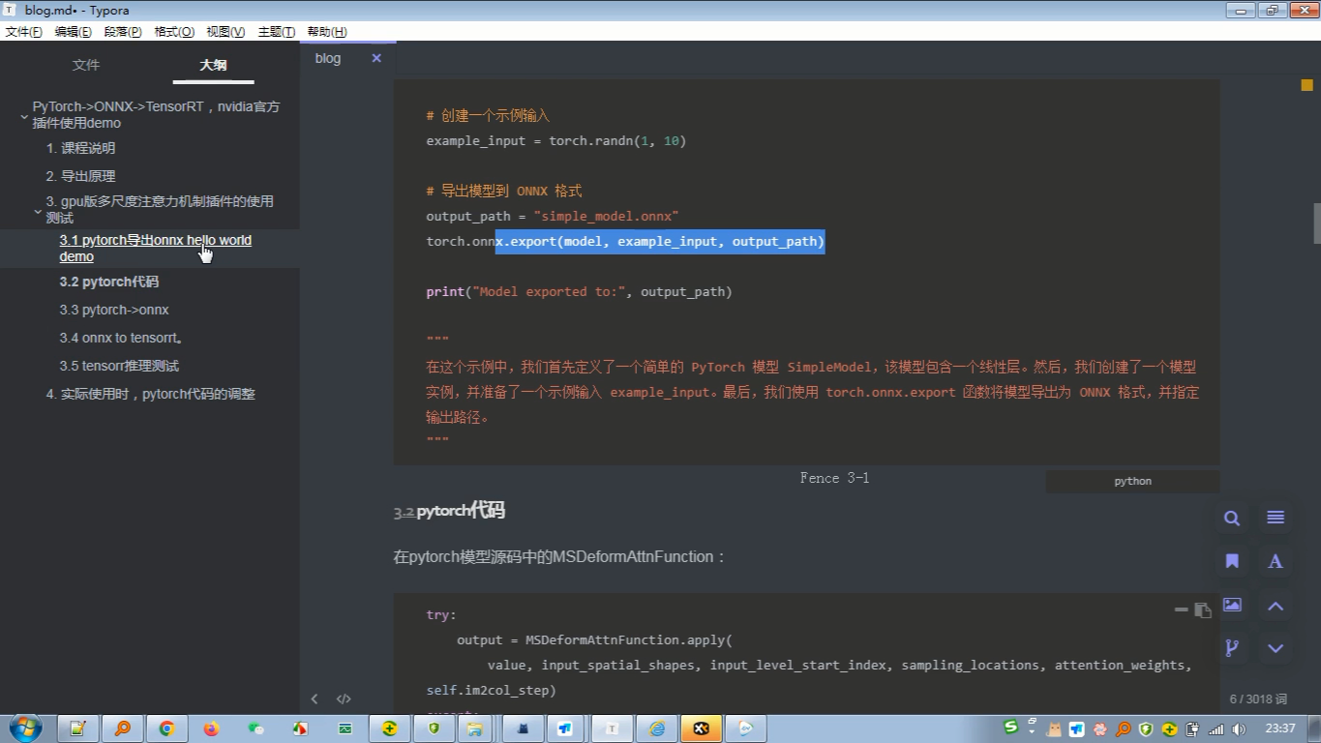Select the PyTorch->ONNX->TensorRT outline title
1321x743 pixels.
[156, 114]
